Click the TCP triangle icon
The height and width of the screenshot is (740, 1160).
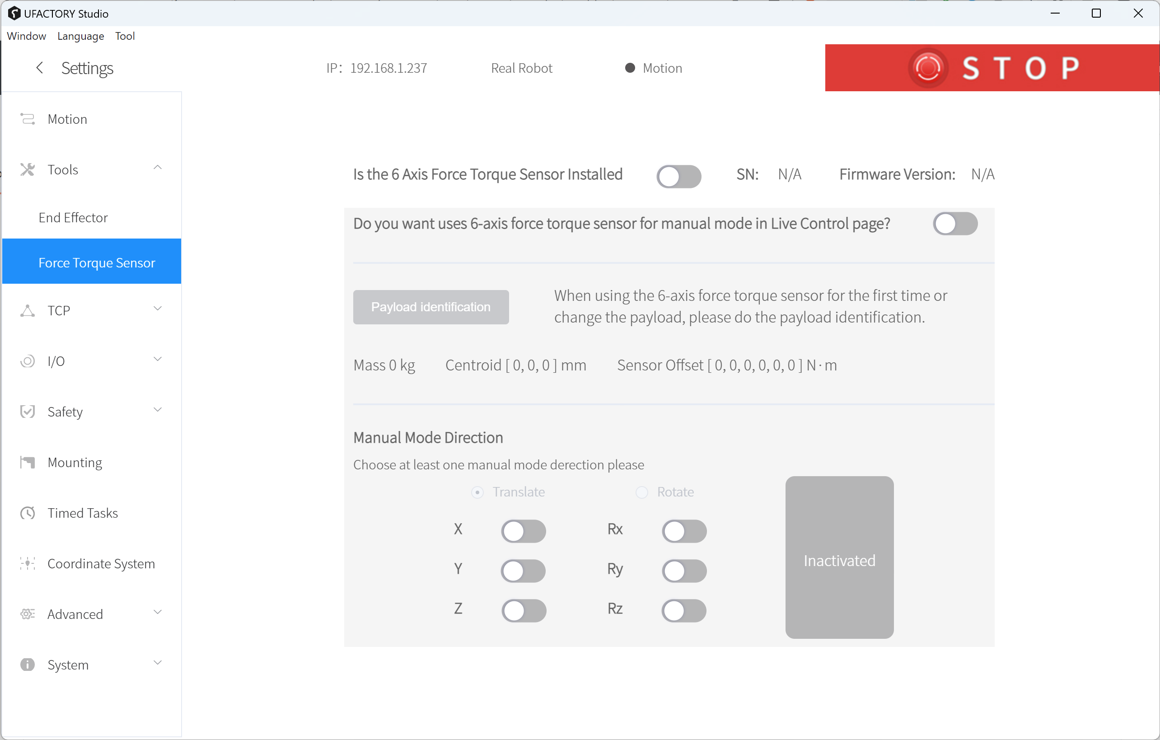tap(28, 311)
